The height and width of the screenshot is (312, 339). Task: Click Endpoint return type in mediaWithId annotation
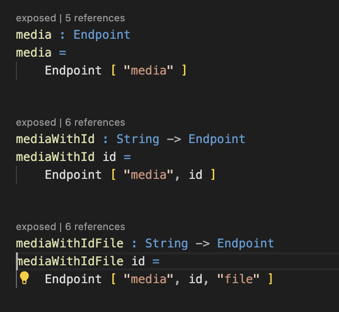pyautogui.click(x=217, y=139)
